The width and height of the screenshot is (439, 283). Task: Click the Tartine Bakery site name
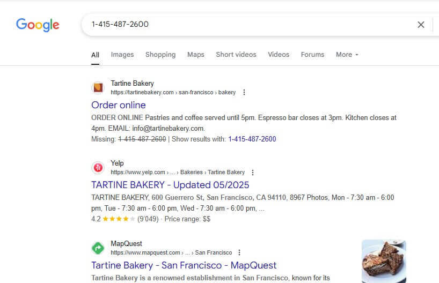(132, 83)
